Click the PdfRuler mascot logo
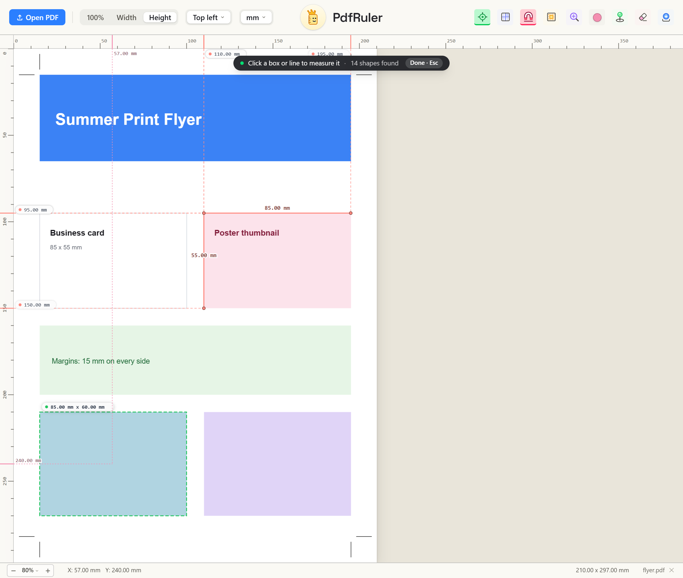 (x=313, y=18)
